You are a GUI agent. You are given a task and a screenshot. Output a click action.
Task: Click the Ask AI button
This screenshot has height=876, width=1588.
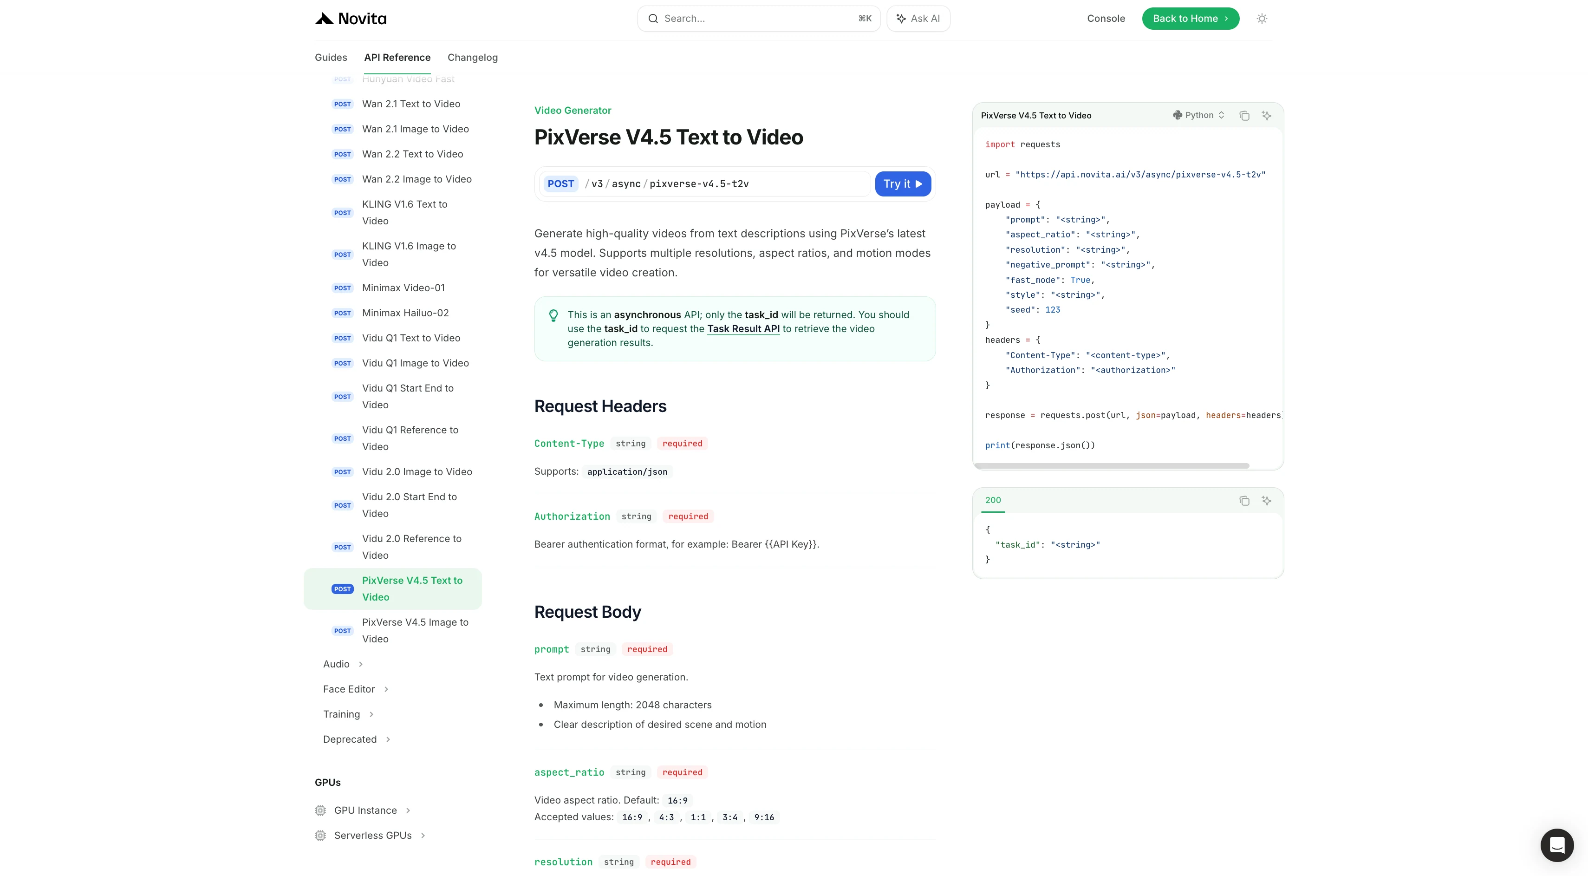(x=918, y=19)
